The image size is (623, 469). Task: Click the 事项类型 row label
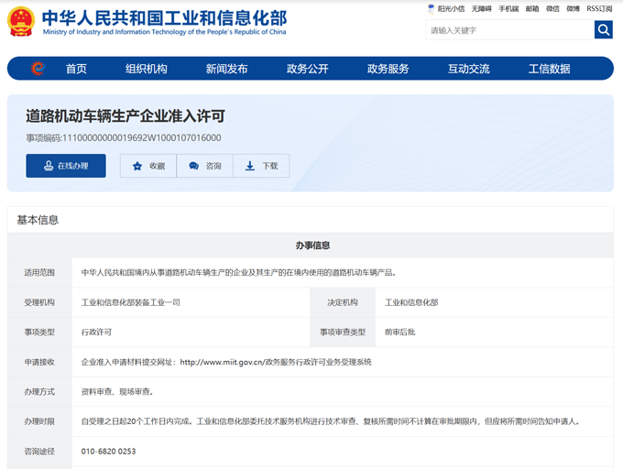tap(39, 332)
